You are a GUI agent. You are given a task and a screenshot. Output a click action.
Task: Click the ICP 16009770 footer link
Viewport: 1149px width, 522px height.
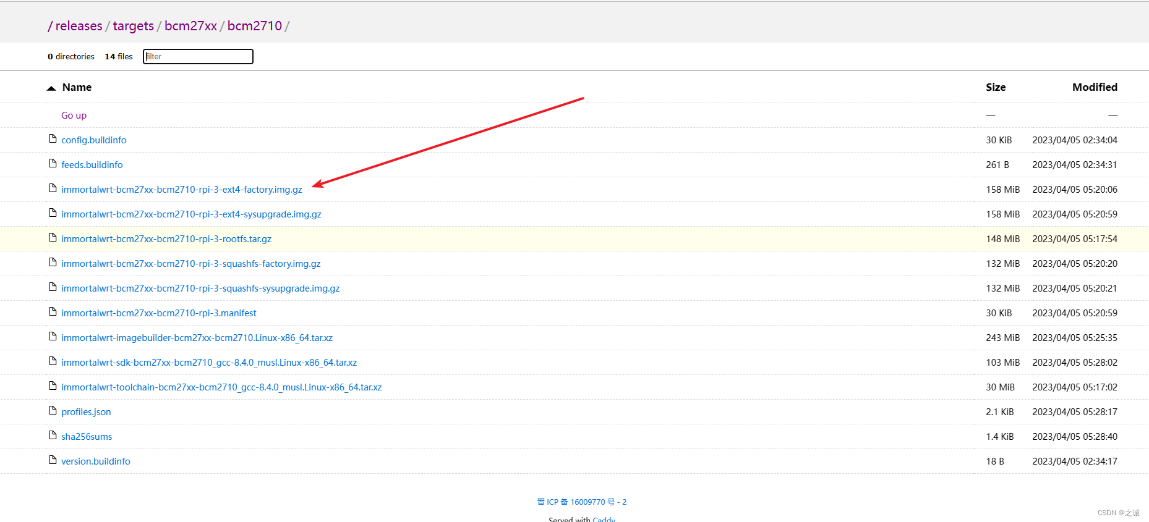pyautogui.click(x=581, y=502)
